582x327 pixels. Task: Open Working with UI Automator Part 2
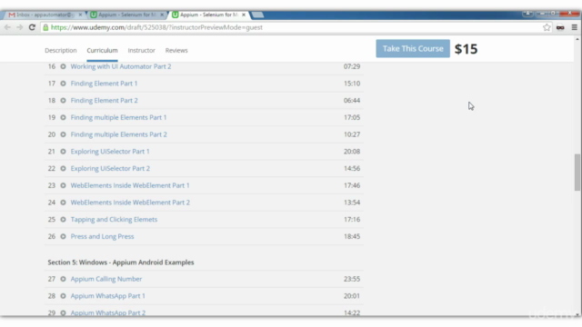121,66
